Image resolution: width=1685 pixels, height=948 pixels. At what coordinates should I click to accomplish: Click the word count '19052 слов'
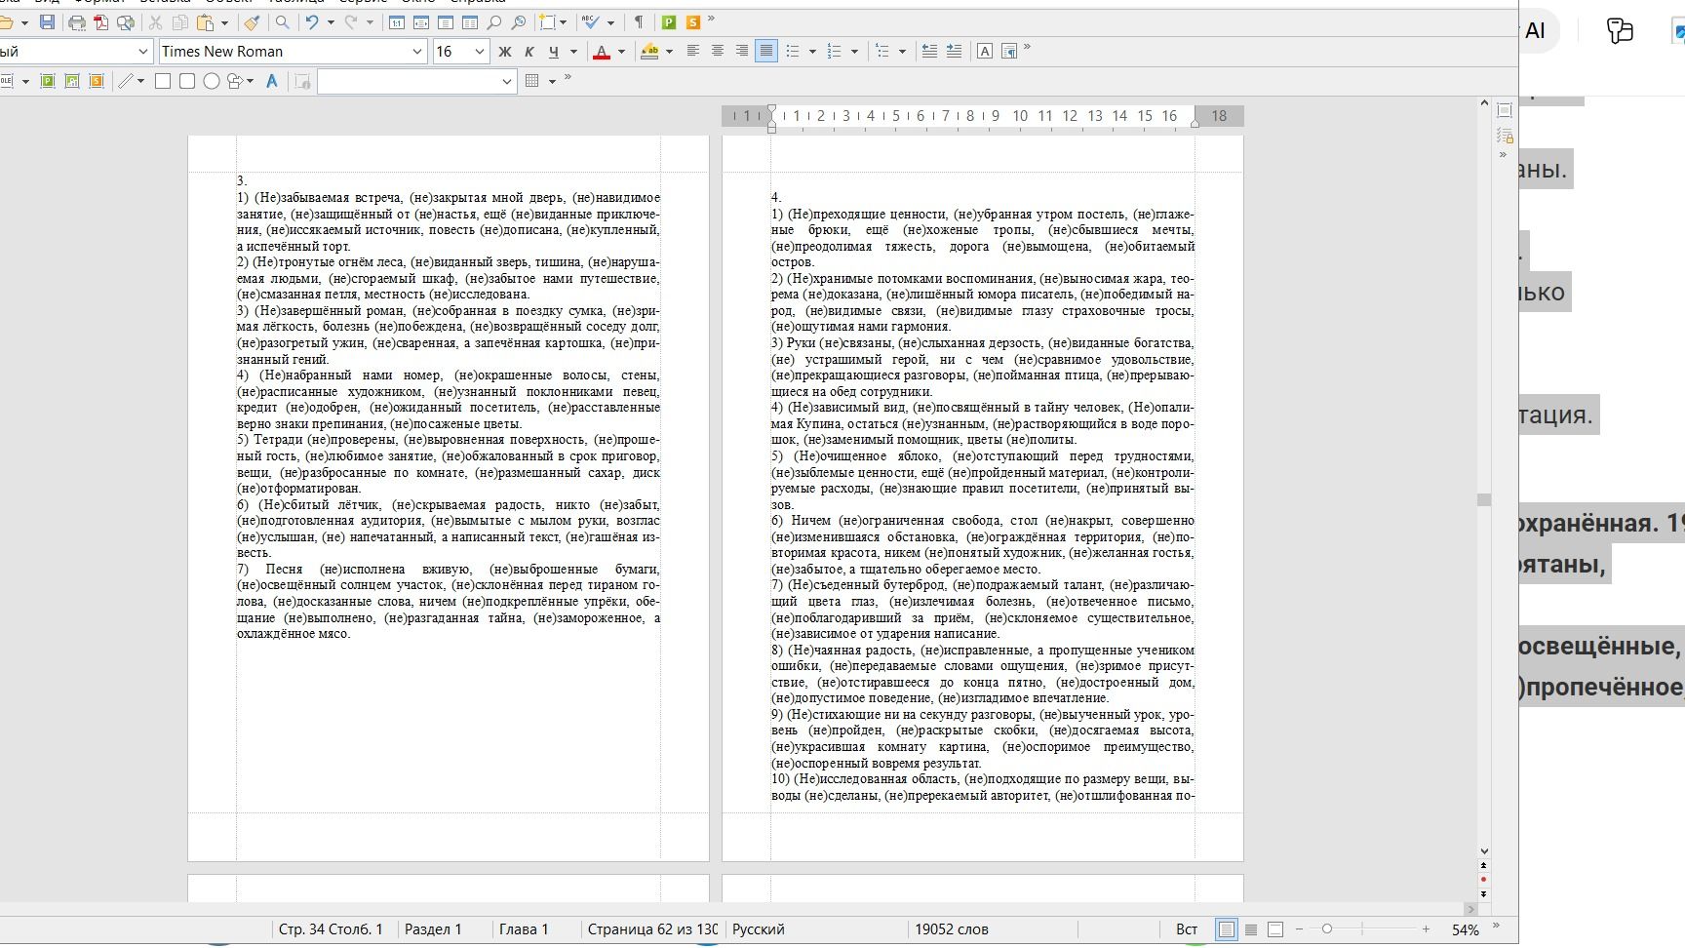click(952, 929)
